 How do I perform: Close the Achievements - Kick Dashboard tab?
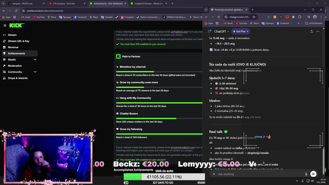coord(125,4)
